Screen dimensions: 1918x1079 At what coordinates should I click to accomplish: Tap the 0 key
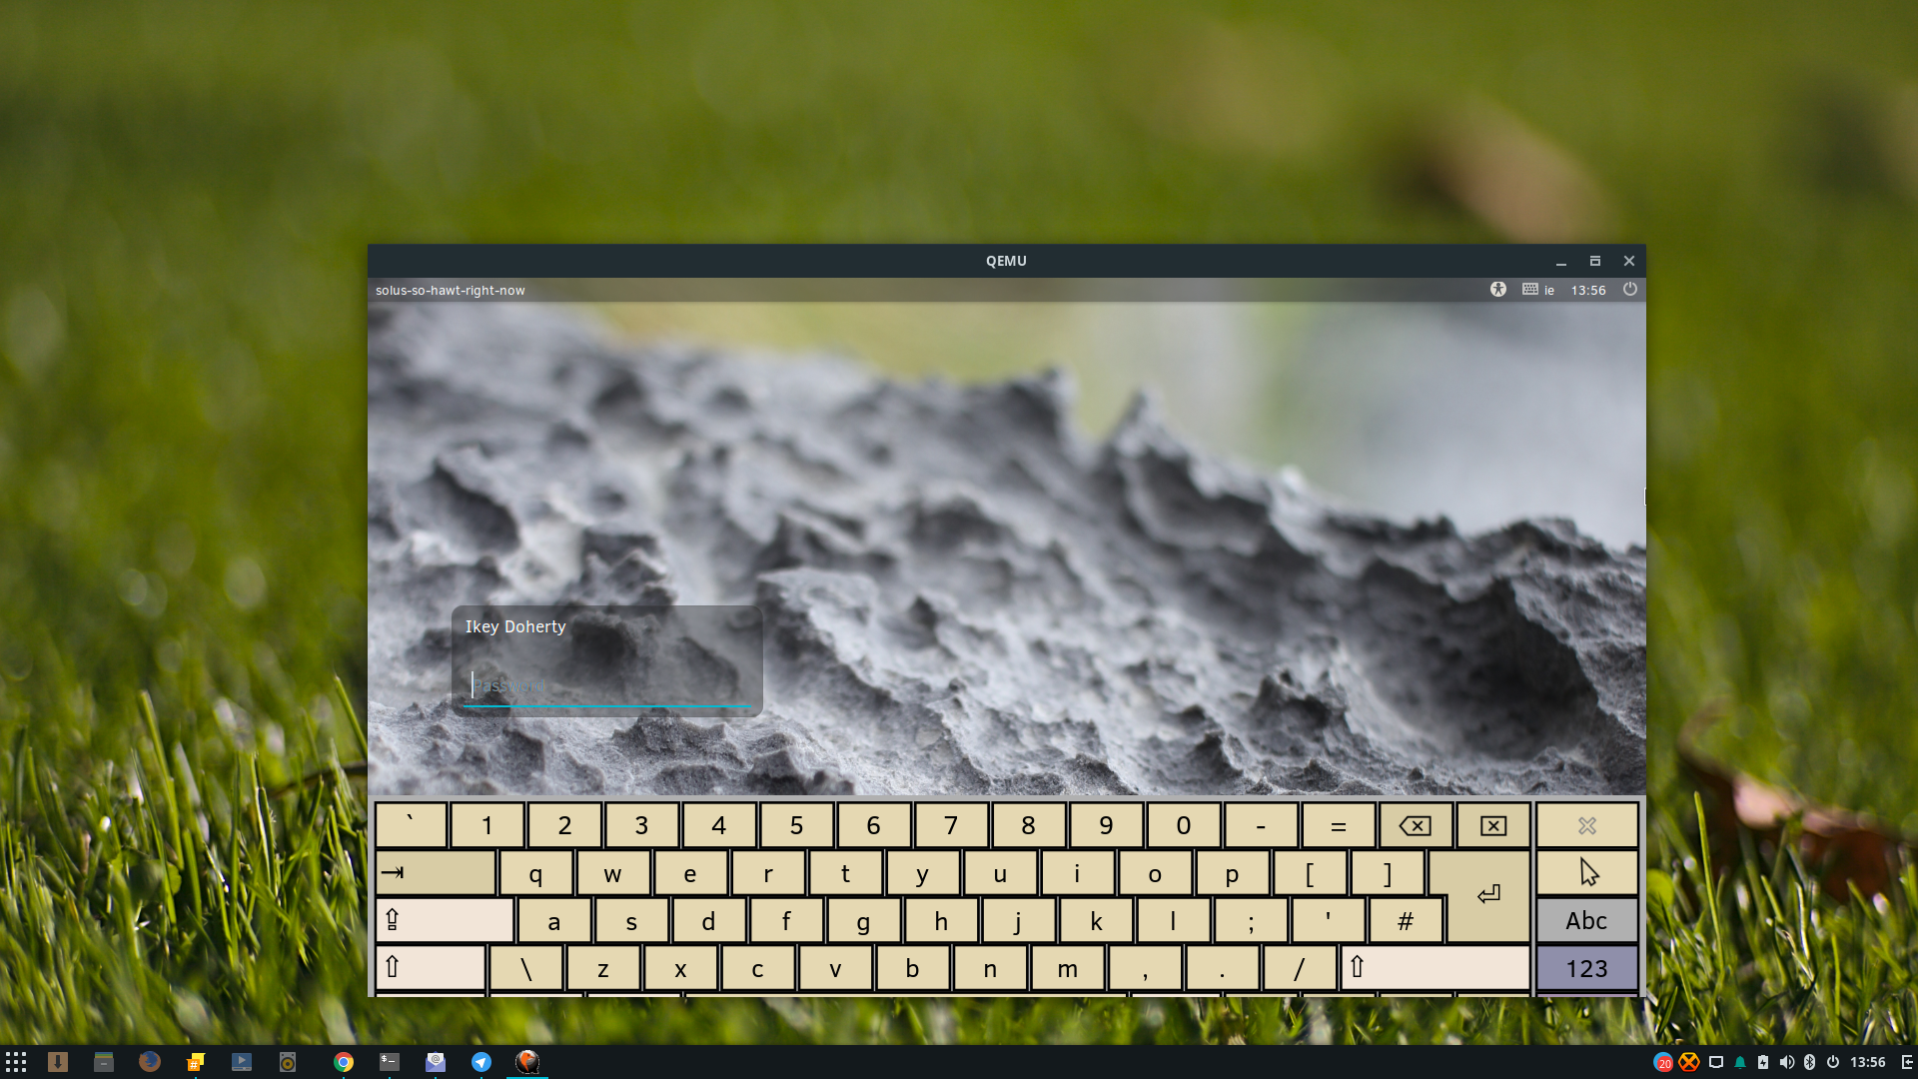click(1184, 825)
